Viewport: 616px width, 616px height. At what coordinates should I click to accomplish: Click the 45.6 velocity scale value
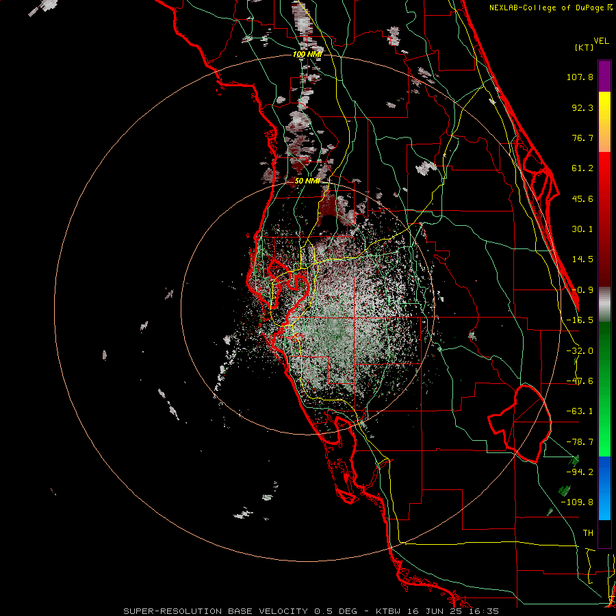click(x=582, y=198)
